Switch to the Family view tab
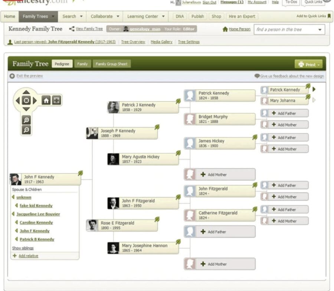Image resolution: width=334 pixels, height=291 pixels. (x=82, y=64)
